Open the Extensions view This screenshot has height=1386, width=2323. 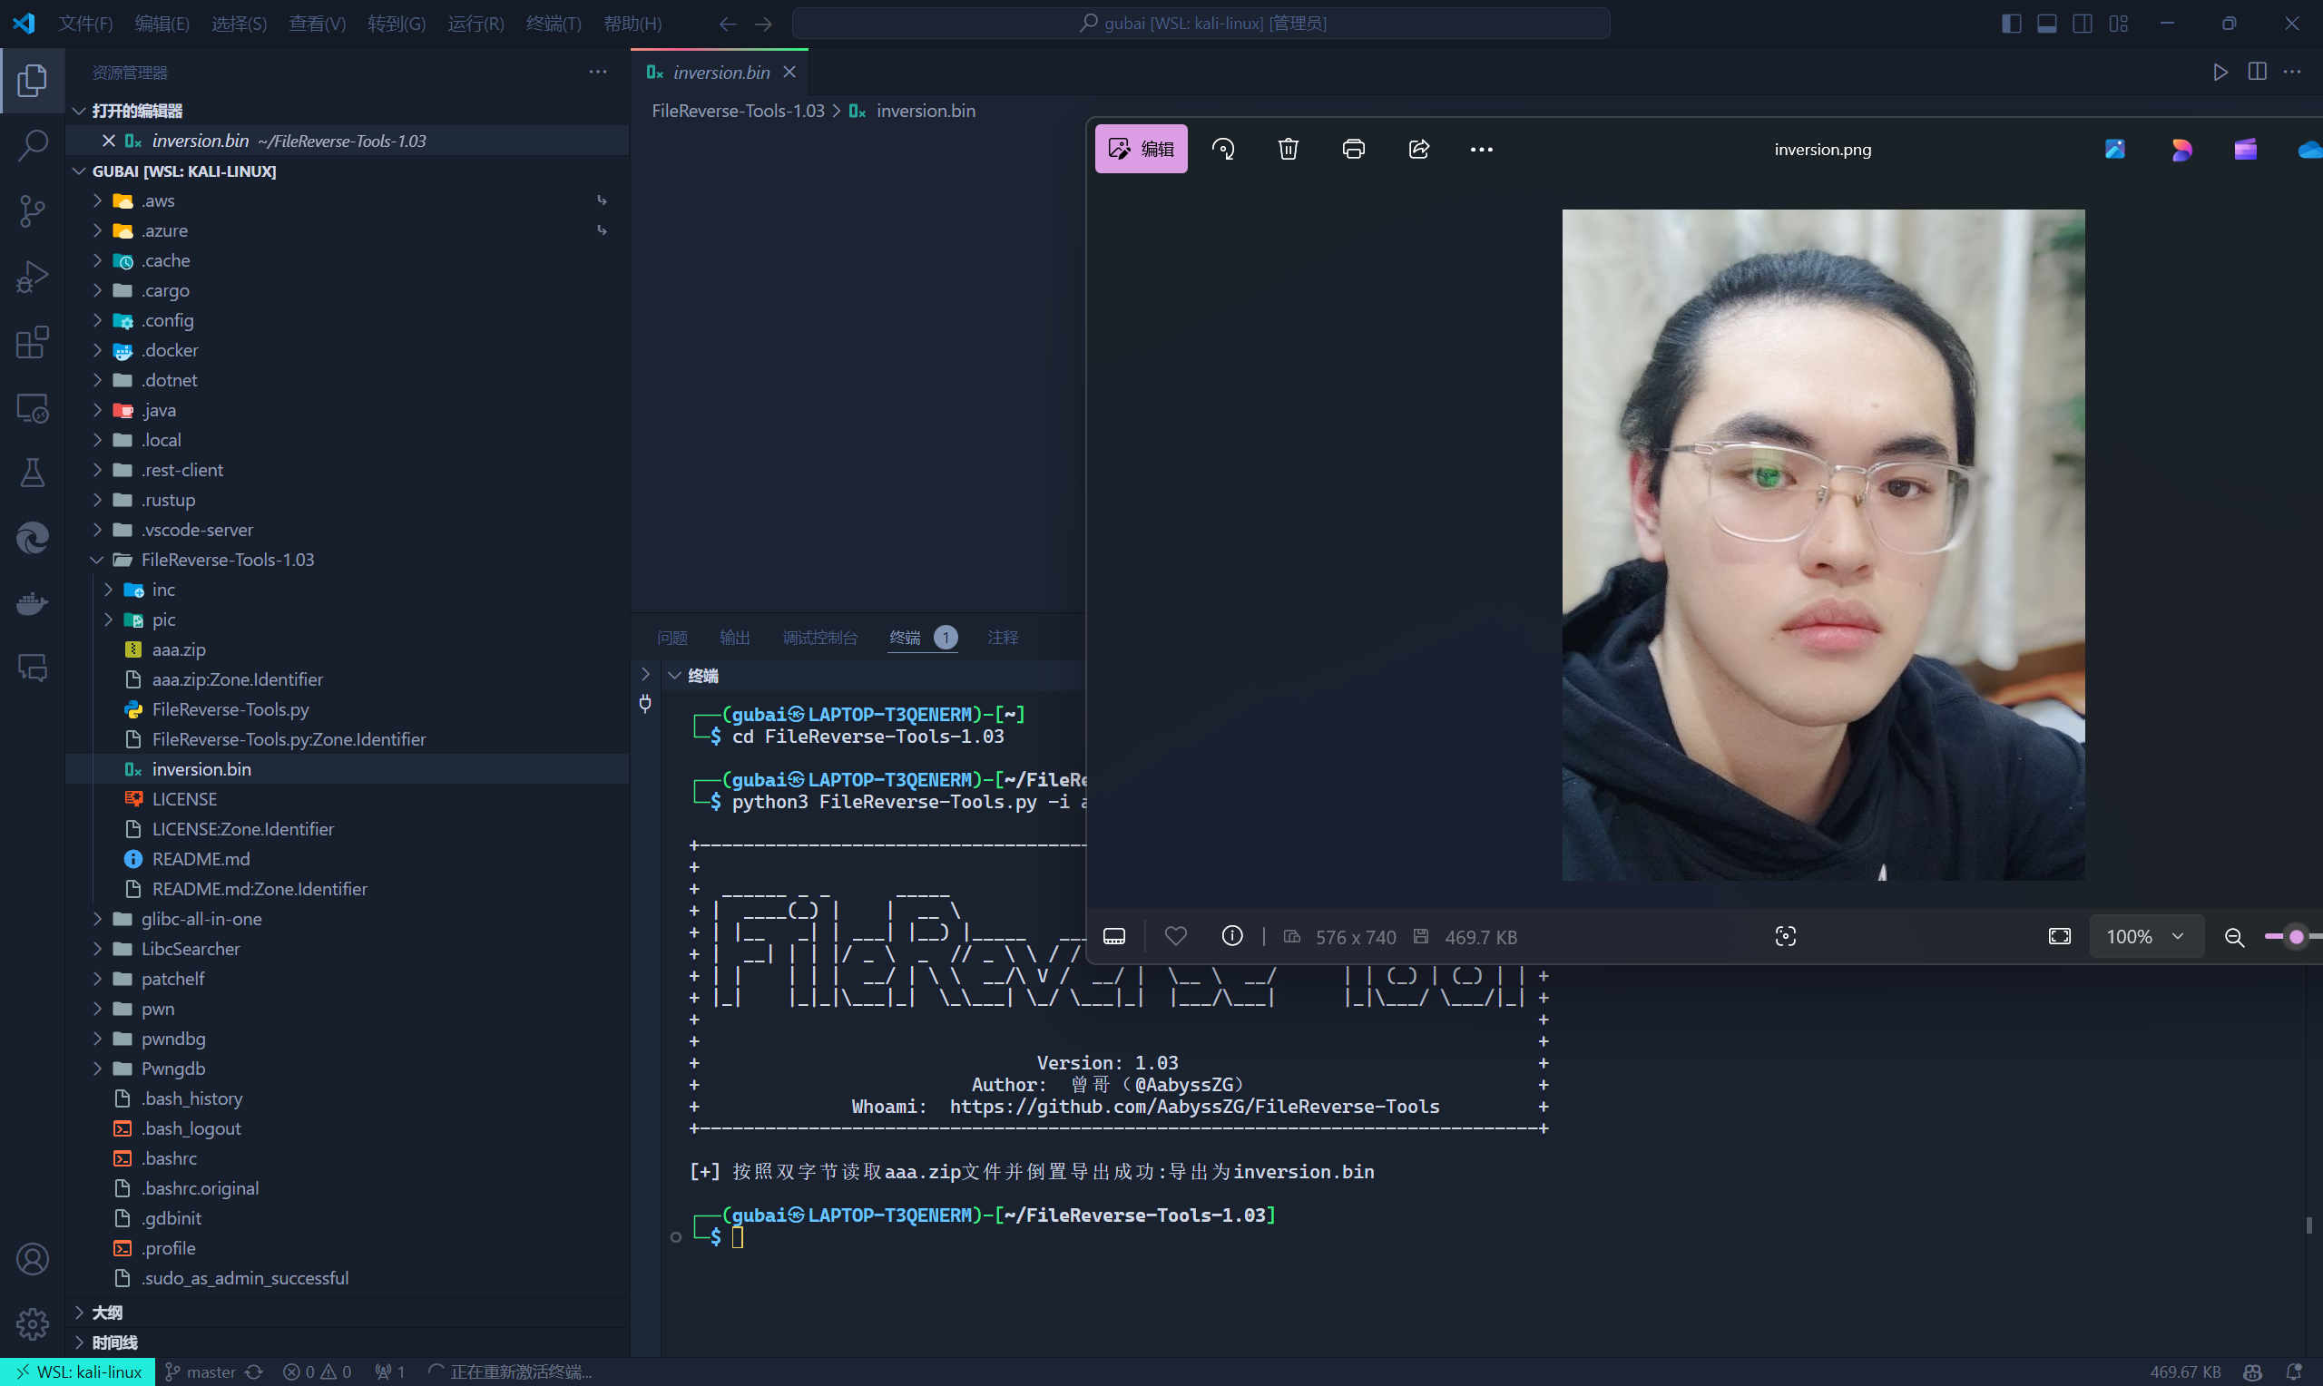pos(33,342)
